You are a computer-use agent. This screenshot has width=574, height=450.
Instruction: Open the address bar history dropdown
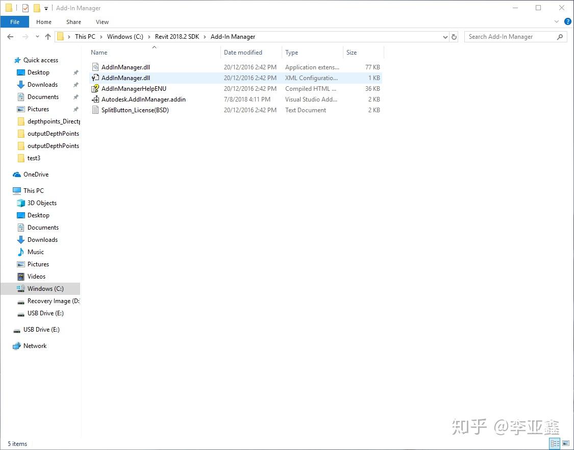click(445, 37)
